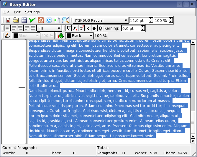Viewport: 197px width, 157px height.
Task: Click the Save to File floppy icon
Action: pyautogui.click(x=24, y=20)
